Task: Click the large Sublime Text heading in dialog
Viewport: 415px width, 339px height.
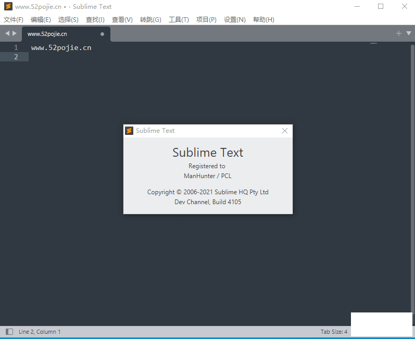Action: click(208, 153)
